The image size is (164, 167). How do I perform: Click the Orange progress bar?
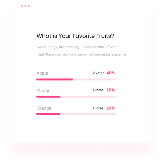click(76, 114)
